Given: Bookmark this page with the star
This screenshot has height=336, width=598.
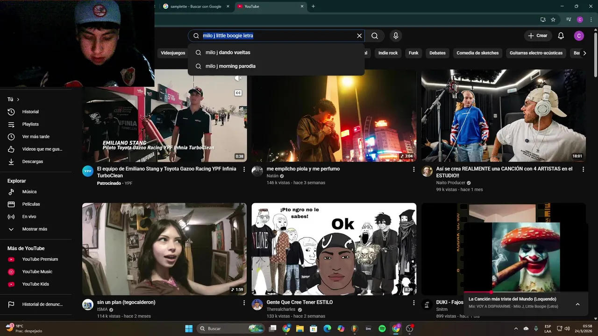Looking at the screenshot, I should (x=553, y=20).
